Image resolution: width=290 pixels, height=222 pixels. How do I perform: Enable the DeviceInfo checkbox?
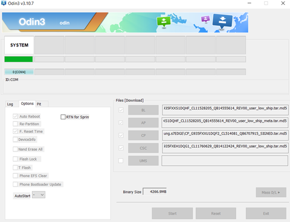pos(15,139)
